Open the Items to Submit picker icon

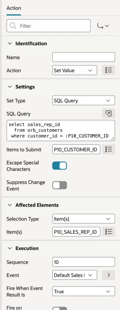coord(108,149)
